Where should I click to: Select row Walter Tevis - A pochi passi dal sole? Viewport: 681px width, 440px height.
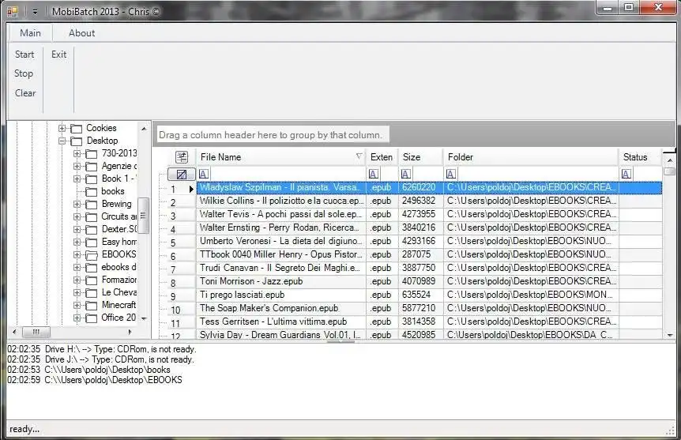pos(429,215)
